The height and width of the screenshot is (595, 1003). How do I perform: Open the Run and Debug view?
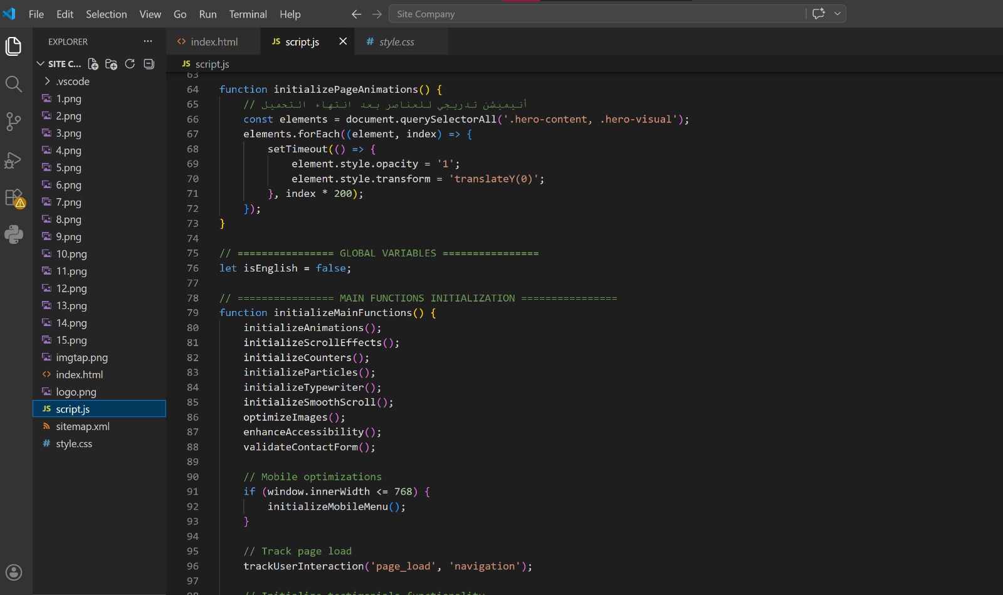14,161
